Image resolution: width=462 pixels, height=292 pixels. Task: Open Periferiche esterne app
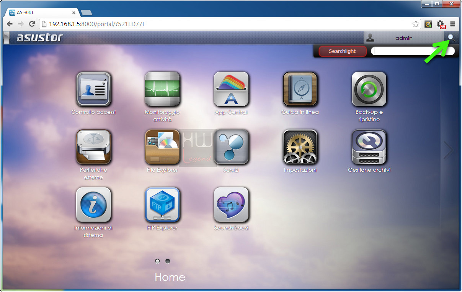pyautogui.click(x=93, y=147)
